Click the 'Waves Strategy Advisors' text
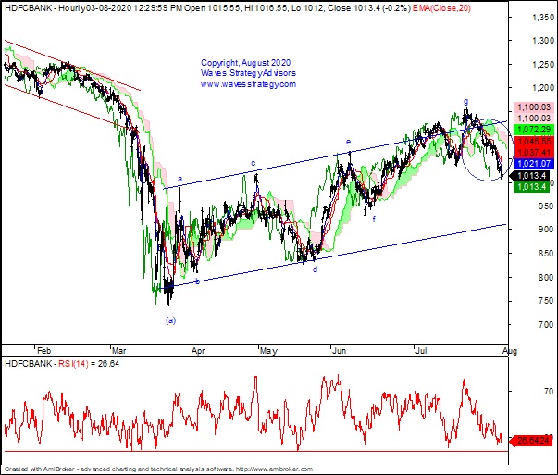558x475 pixels. [248, 73]
